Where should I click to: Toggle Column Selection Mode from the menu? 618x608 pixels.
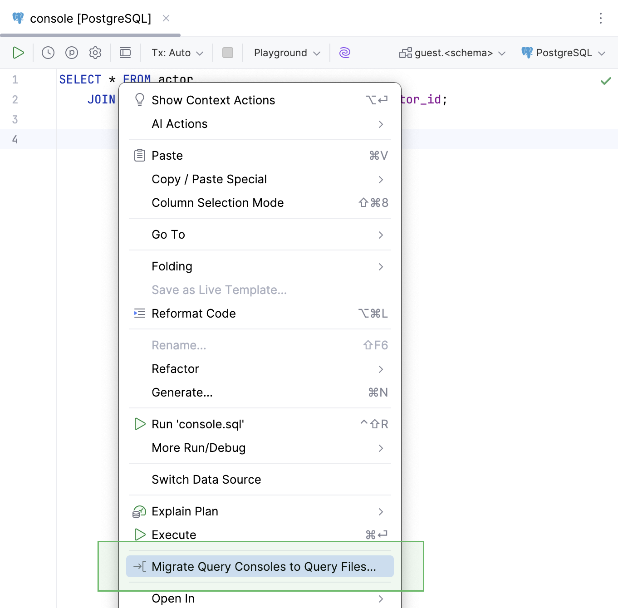tap(218, 203)
